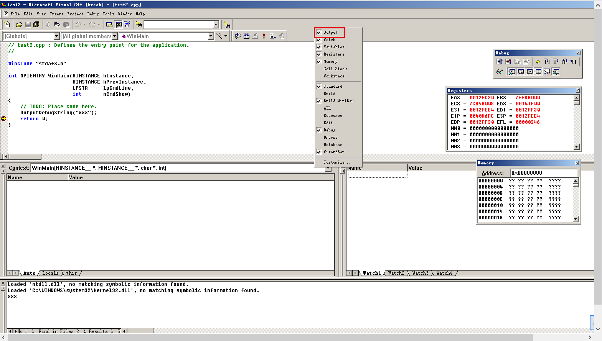Image resolution: width=602 pixels, height=341 pixels.
Task: Expand the (Globals) class combo box
Action: pos(57,36)
